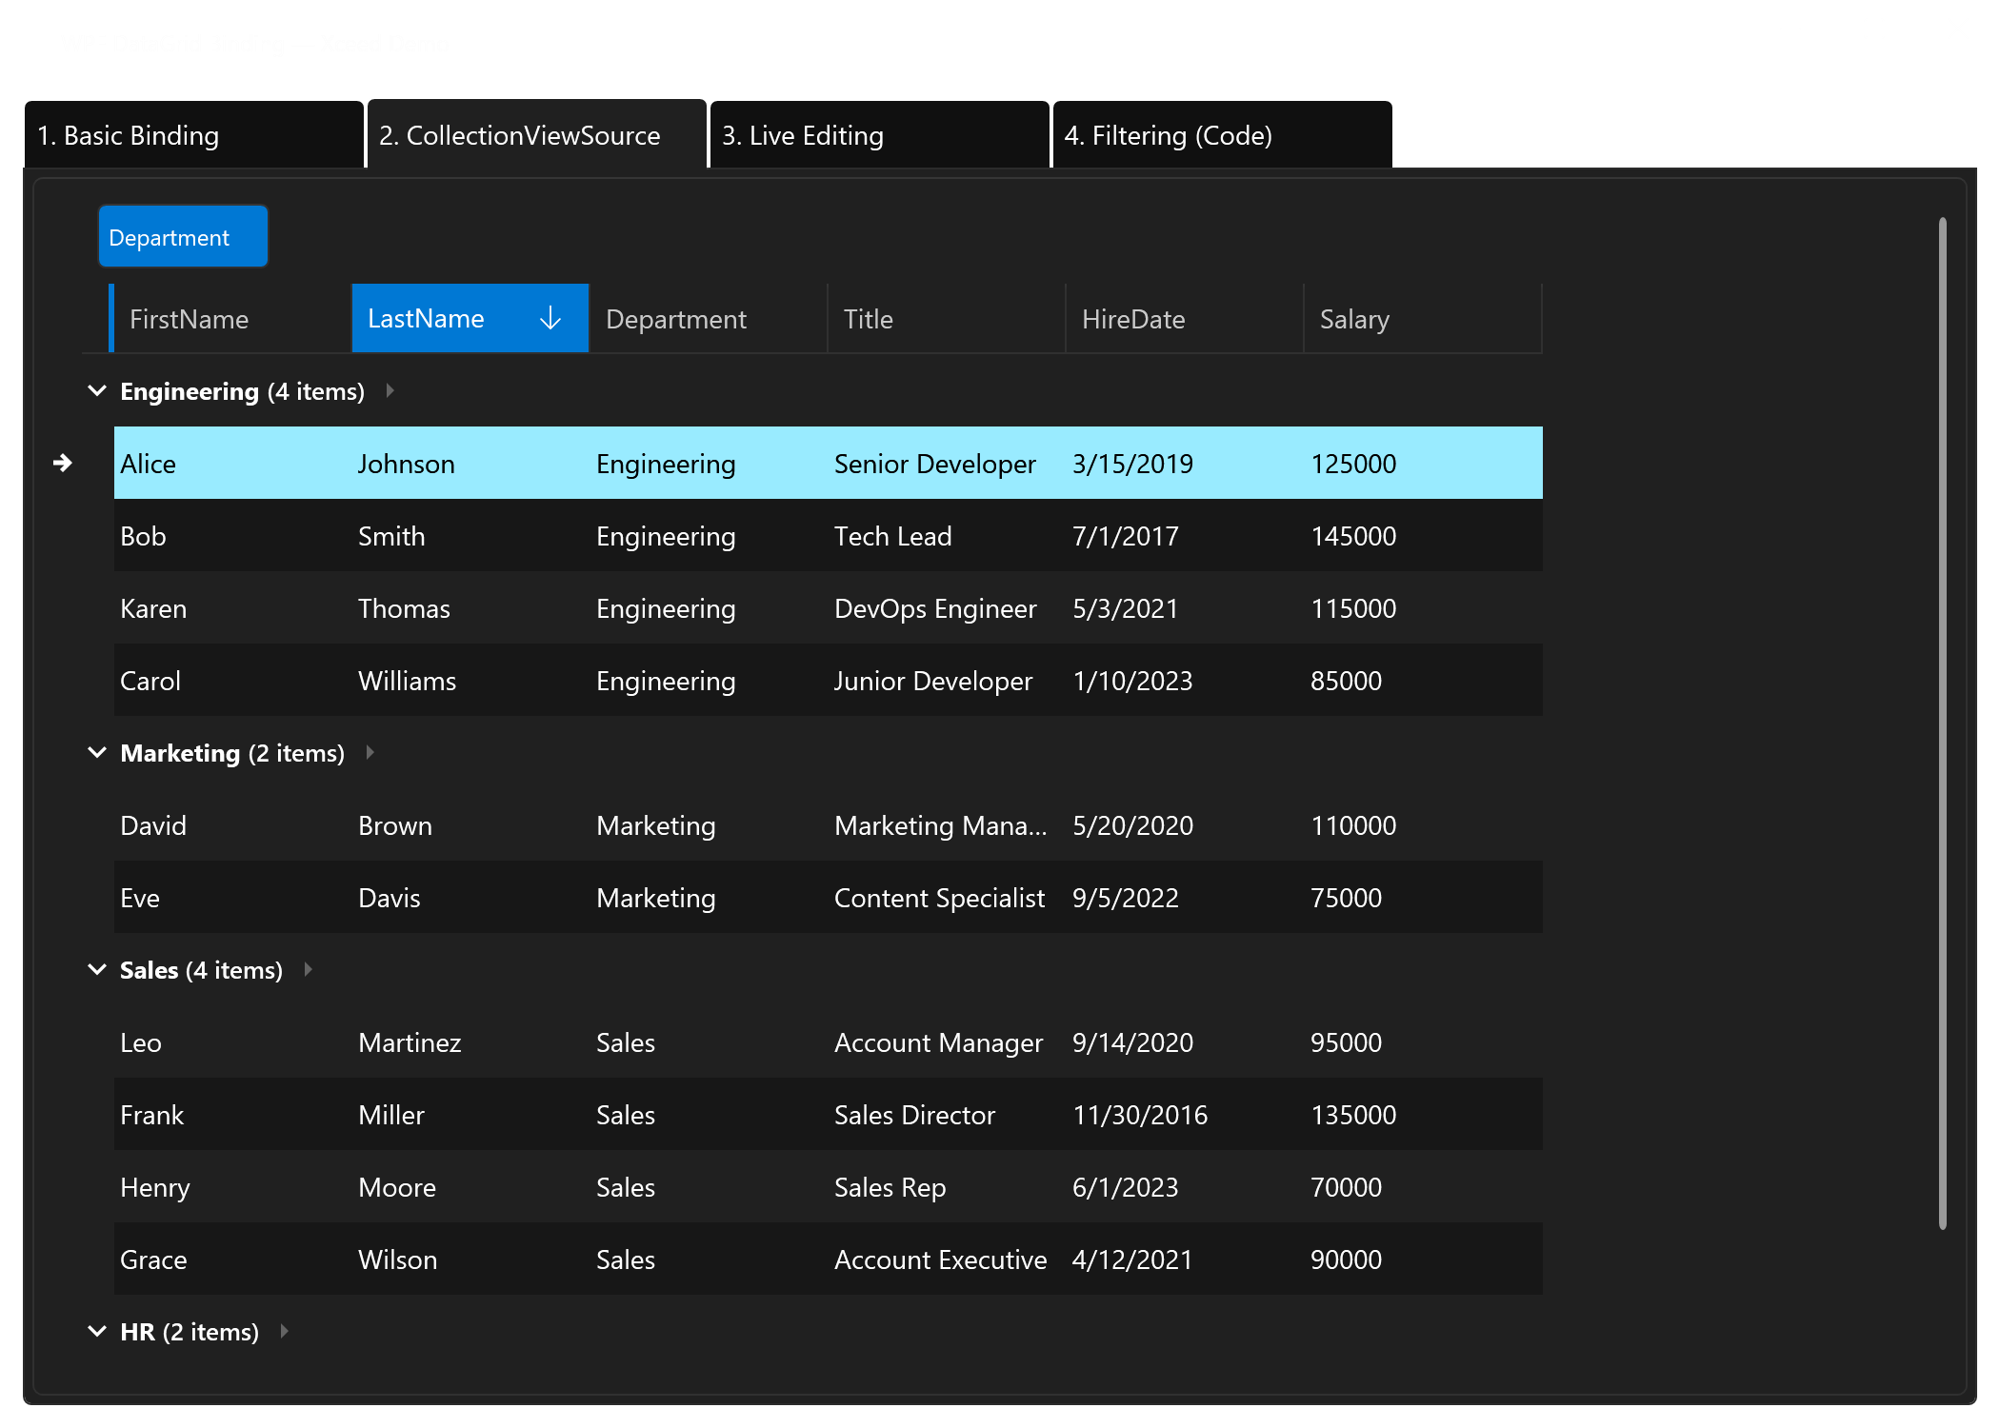Click the descending sort arrow in the LastName header

550,318
